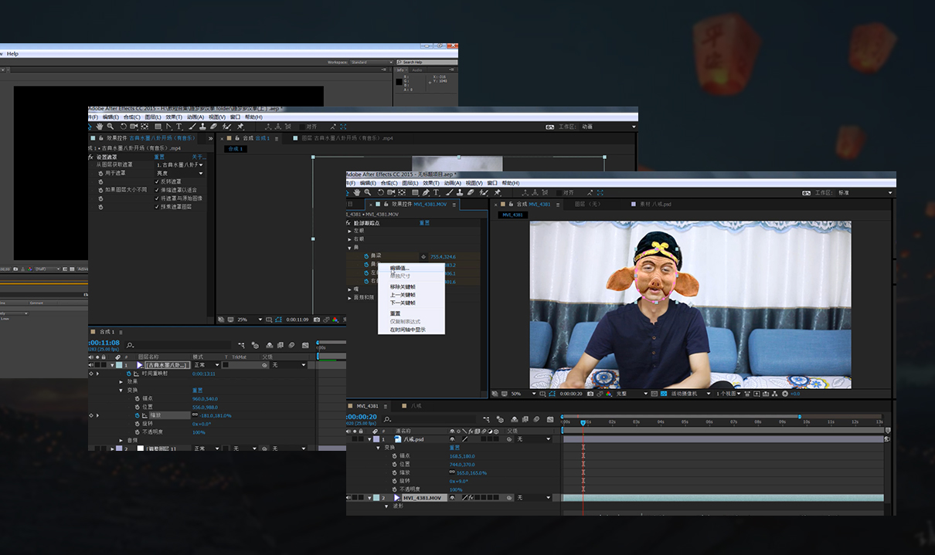Click the 重置 link in front timeline 变换 row

pos(454,448)
